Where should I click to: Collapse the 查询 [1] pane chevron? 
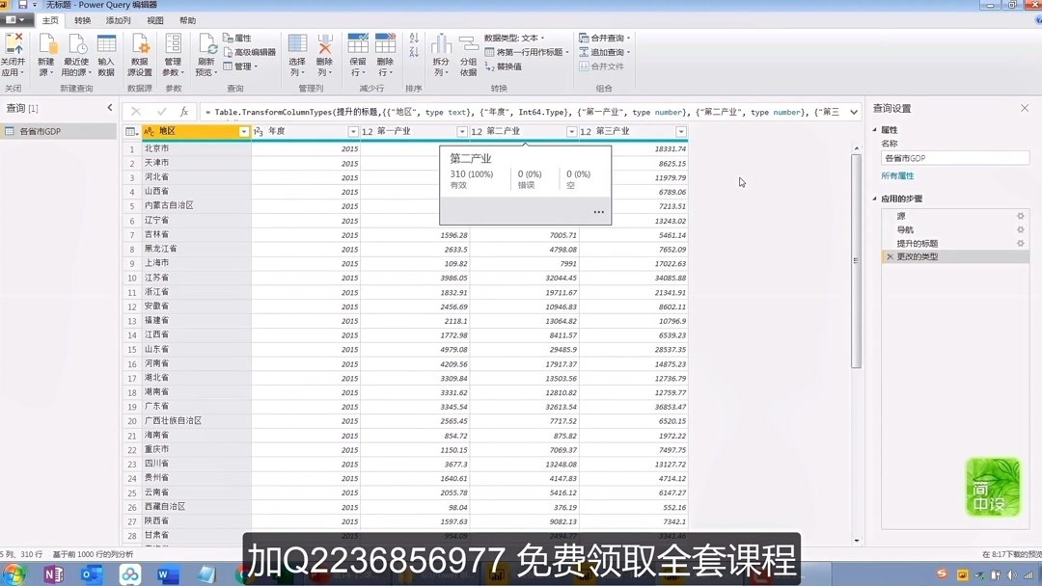pos(109,108)
